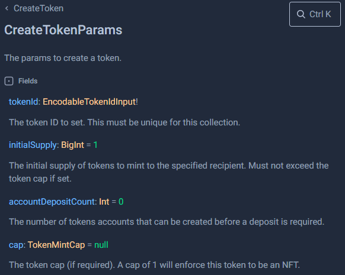Screen dimensions: 345x275
Task: Select the tokenId field name
Action: tap(23, 102)
